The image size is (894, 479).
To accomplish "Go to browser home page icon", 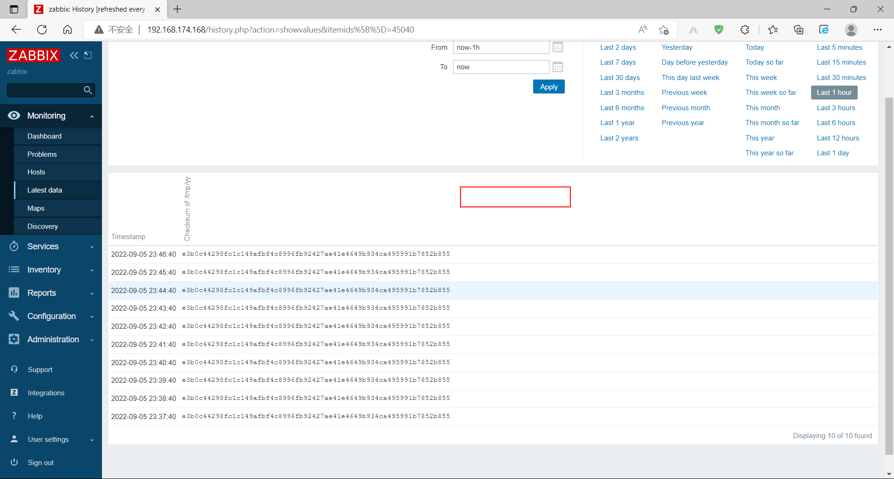I will coord(68,30).
